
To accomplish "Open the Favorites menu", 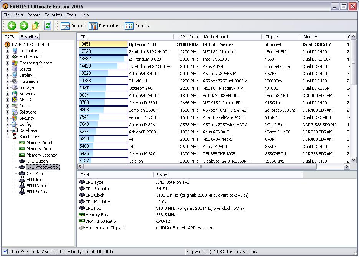I will (x=53, y=15).
